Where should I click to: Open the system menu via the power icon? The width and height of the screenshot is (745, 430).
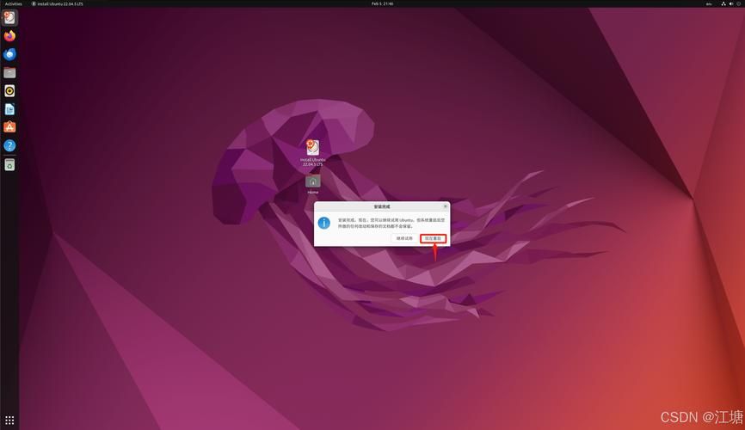click(736, 3)
